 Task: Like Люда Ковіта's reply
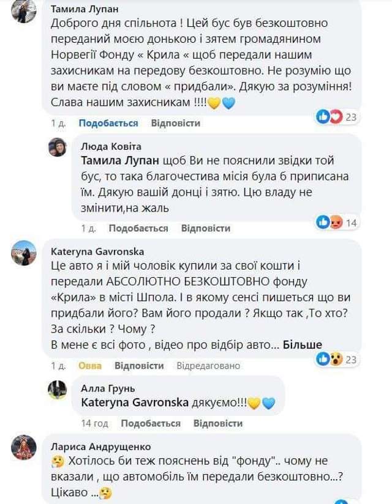(138, 228)
